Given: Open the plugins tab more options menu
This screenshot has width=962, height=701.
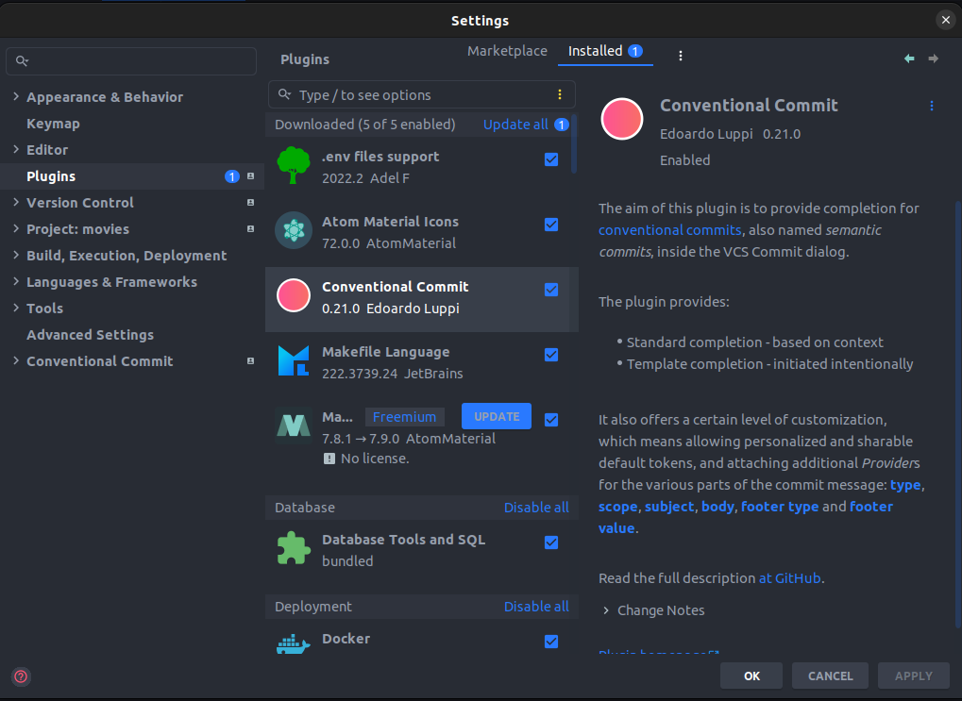Looking at the screenshot, I should pyautogui.click(x=681, y=56).
